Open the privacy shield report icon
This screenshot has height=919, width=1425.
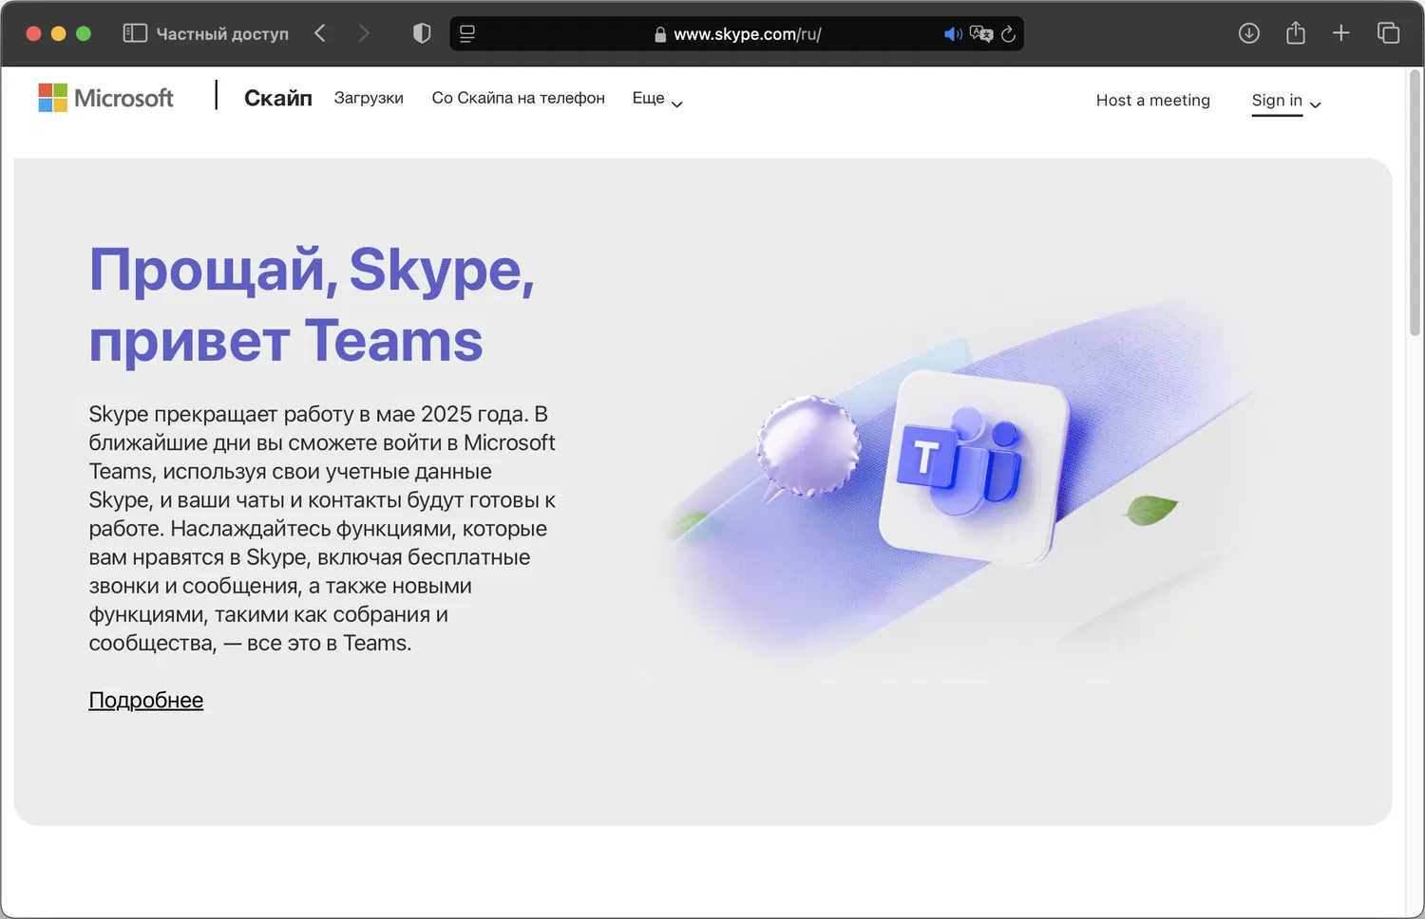(x=422, y=33)
